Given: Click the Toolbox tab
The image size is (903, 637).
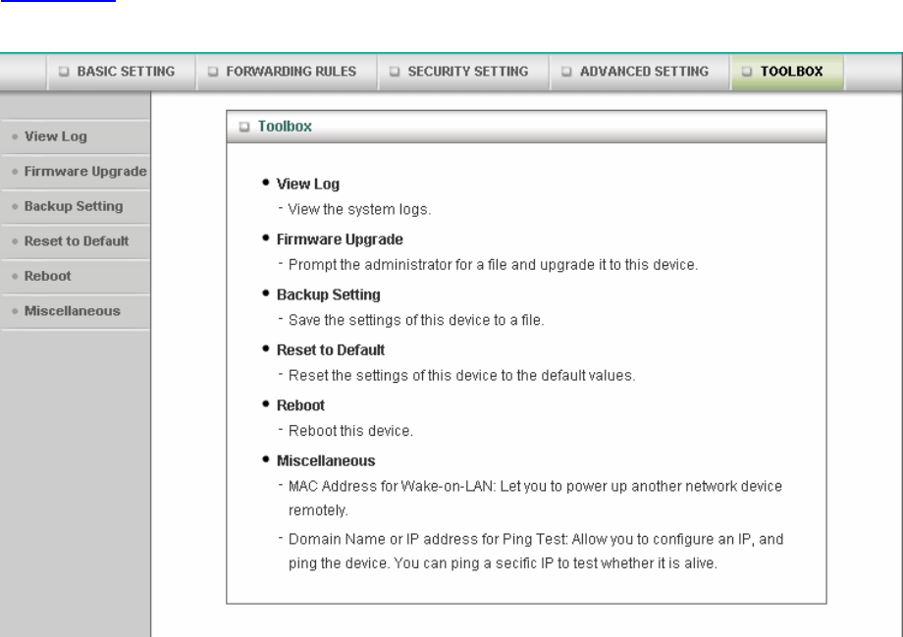Looking at the screenshot, I should point(788,72).
